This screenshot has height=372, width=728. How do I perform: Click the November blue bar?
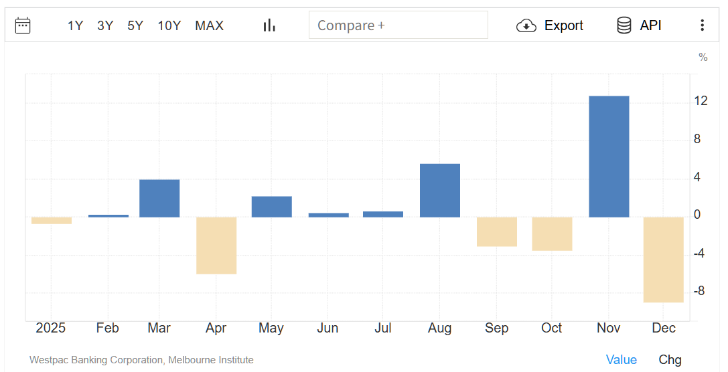click(x=609, y=157)
